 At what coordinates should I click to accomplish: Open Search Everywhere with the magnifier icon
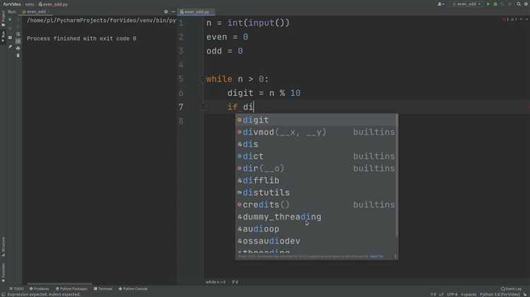[519, 4]
